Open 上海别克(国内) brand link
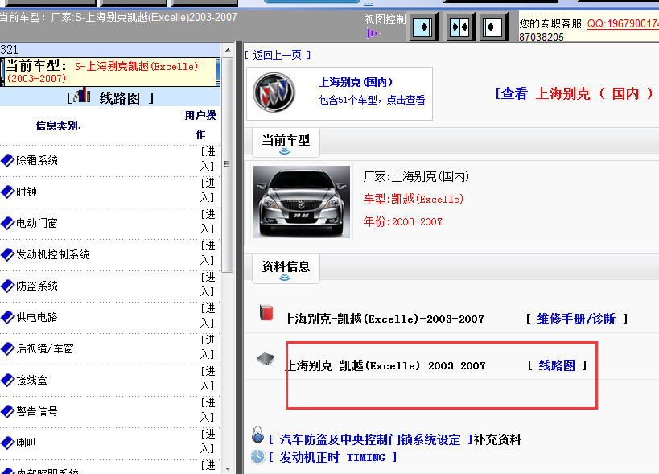 pos(356,82)
